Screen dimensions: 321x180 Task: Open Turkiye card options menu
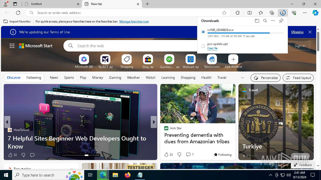[306, 90]
